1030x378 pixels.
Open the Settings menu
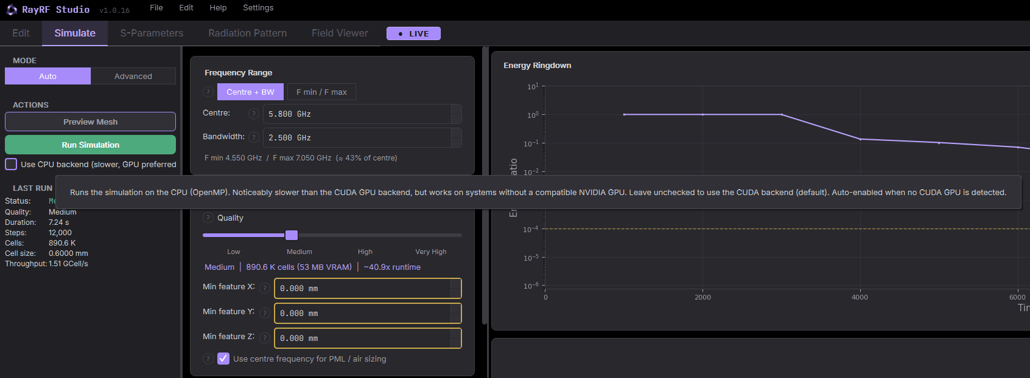coord(258,8)
